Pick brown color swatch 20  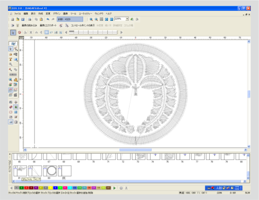pyautogui.click(x=109, y=188)
